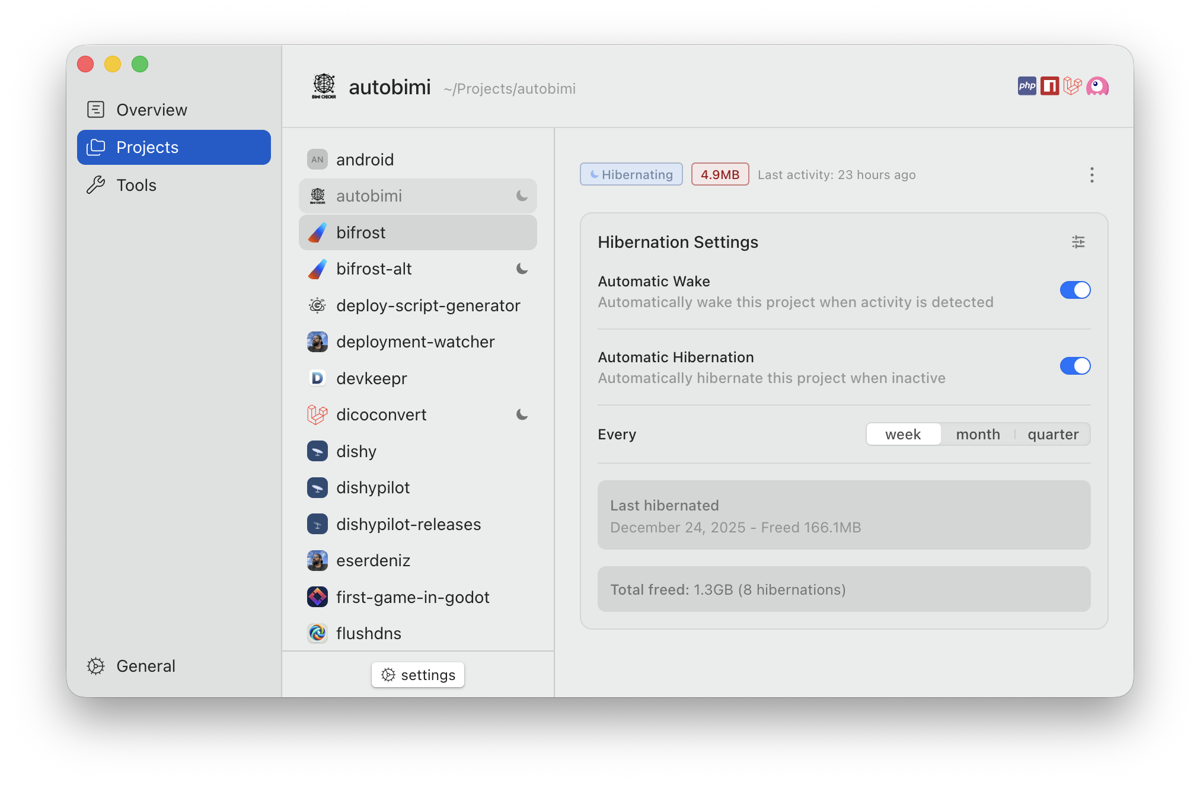1200x785 pixels.
Task: Click the php badge in the header
Action: pyautogui.click(x=1026, y=86)
